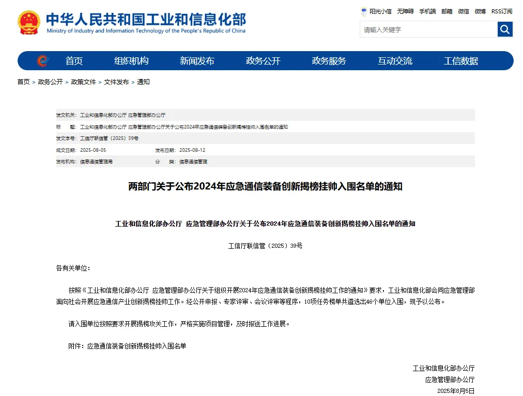Viewport: 523px width, 396px height.
Task: Click the keyword search input field
Action: point(428,29)
